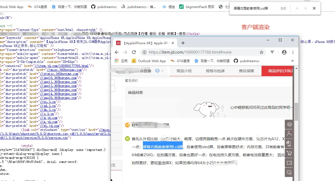Open GTA登录 bookmark in front window
Screen dimensions: 335x181
click(x=180, y=61)
